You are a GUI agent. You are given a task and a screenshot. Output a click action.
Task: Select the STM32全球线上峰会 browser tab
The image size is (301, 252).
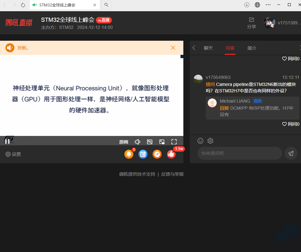click(x=65, y=5)
